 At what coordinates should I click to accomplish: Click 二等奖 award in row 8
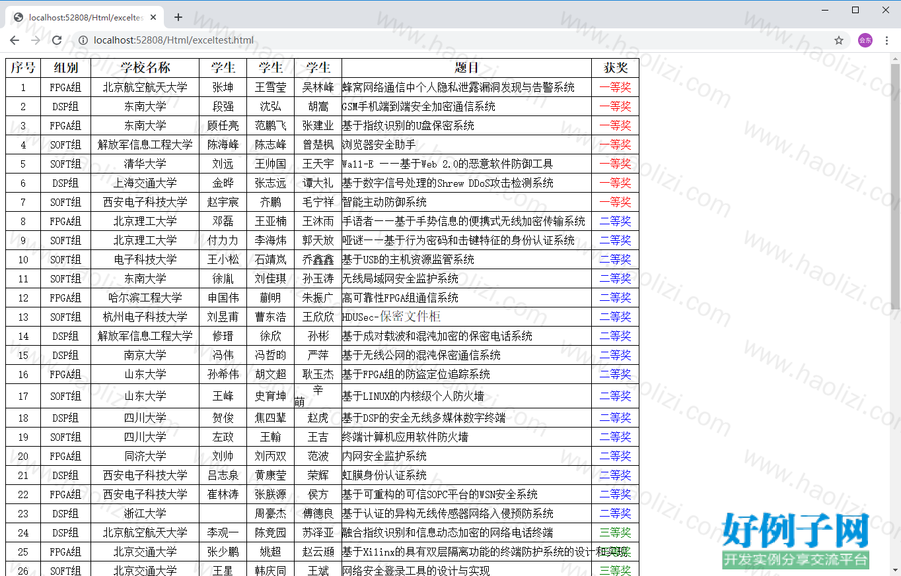(616, 221)
